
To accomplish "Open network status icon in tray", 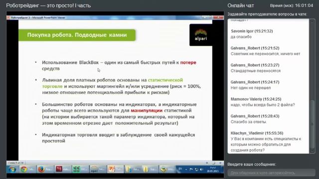I will click(196, 169).
